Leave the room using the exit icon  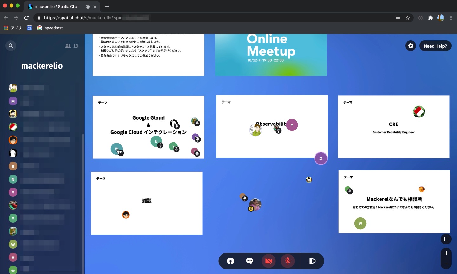[312, 261]
